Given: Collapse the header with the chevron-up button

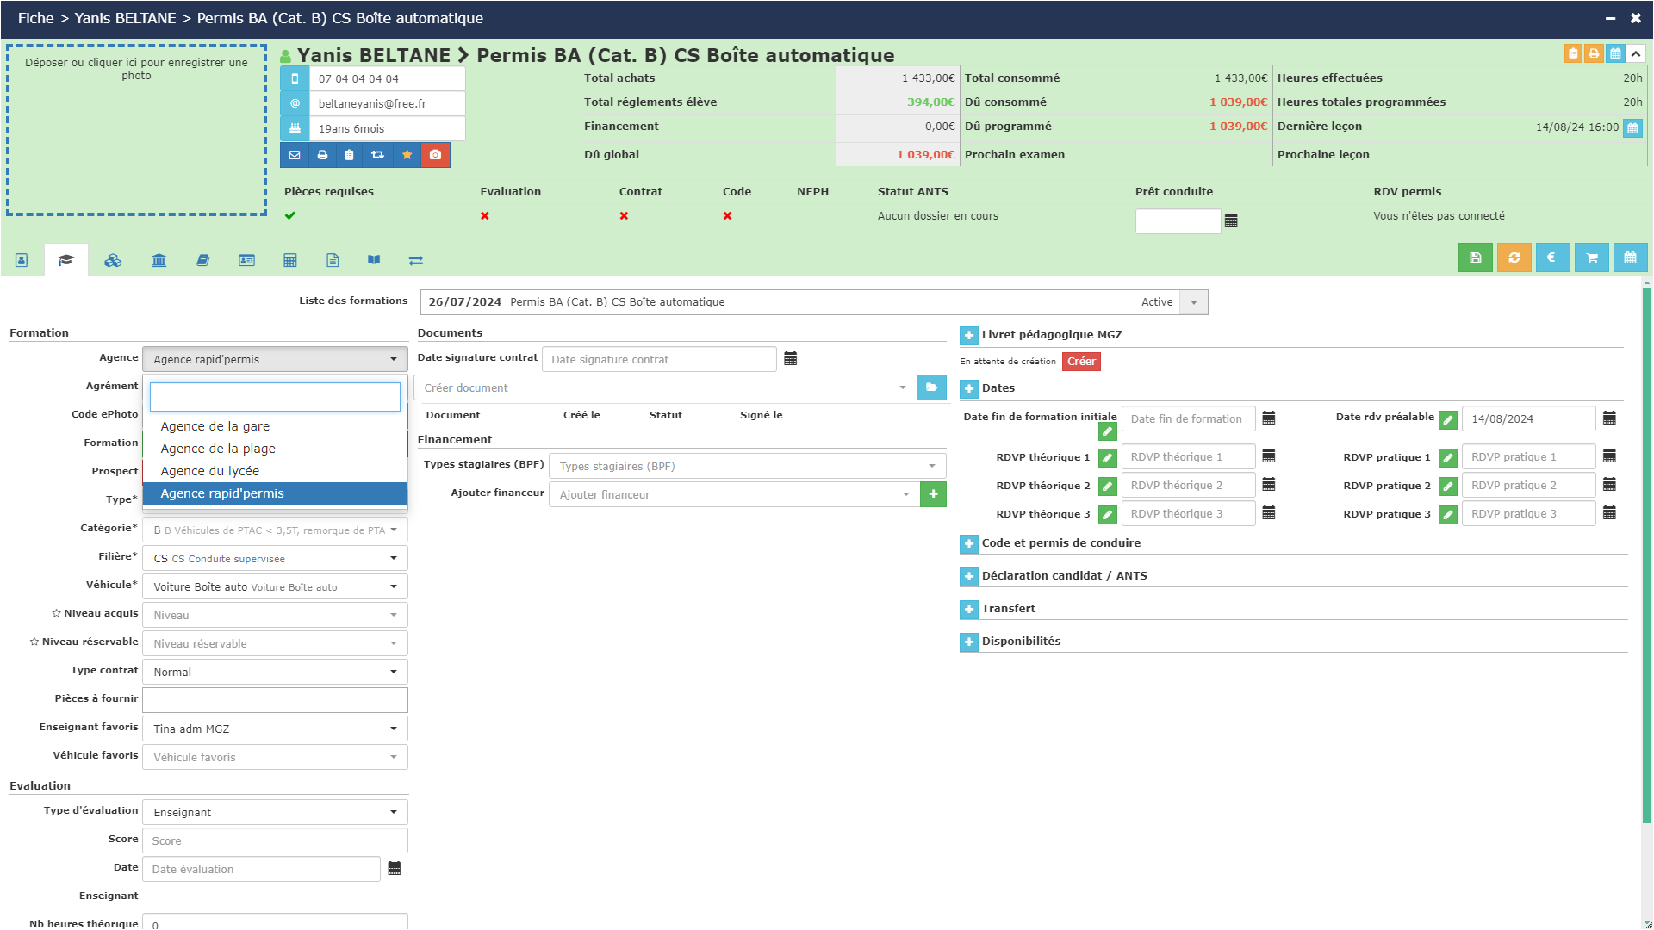Looking at the screenshot, I should [1635, 53].
